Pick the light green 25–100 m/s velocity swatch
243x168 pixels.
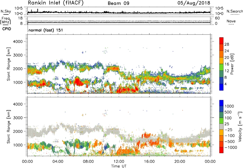pyautogui.click(x=221, y=121)
